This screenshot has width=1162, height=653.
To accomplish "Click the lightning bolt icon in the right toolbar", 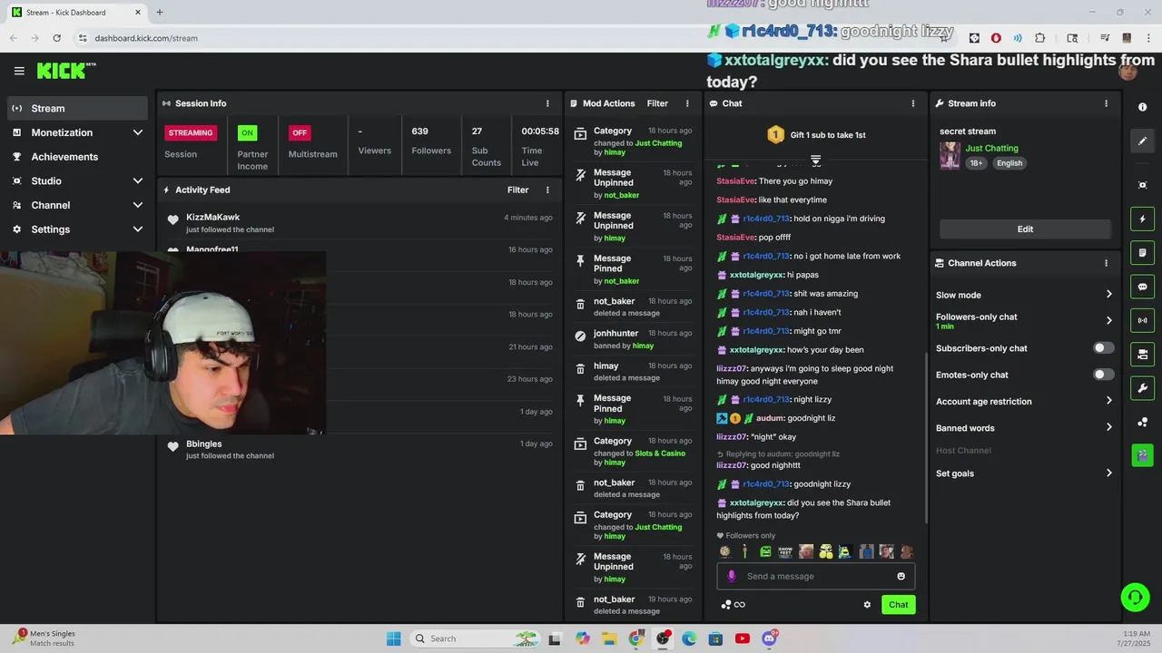I will pos(1142,219).
